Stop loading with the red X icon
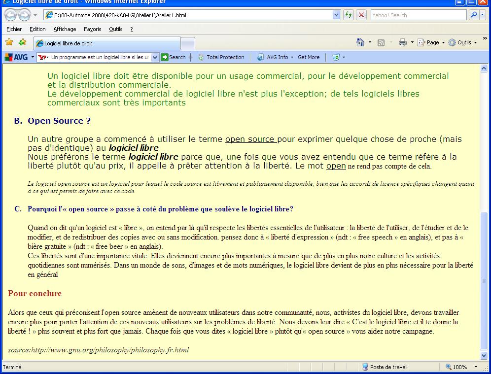Viewport: 491px width, 374px height. pyautogui.click(x=361, y=15)
